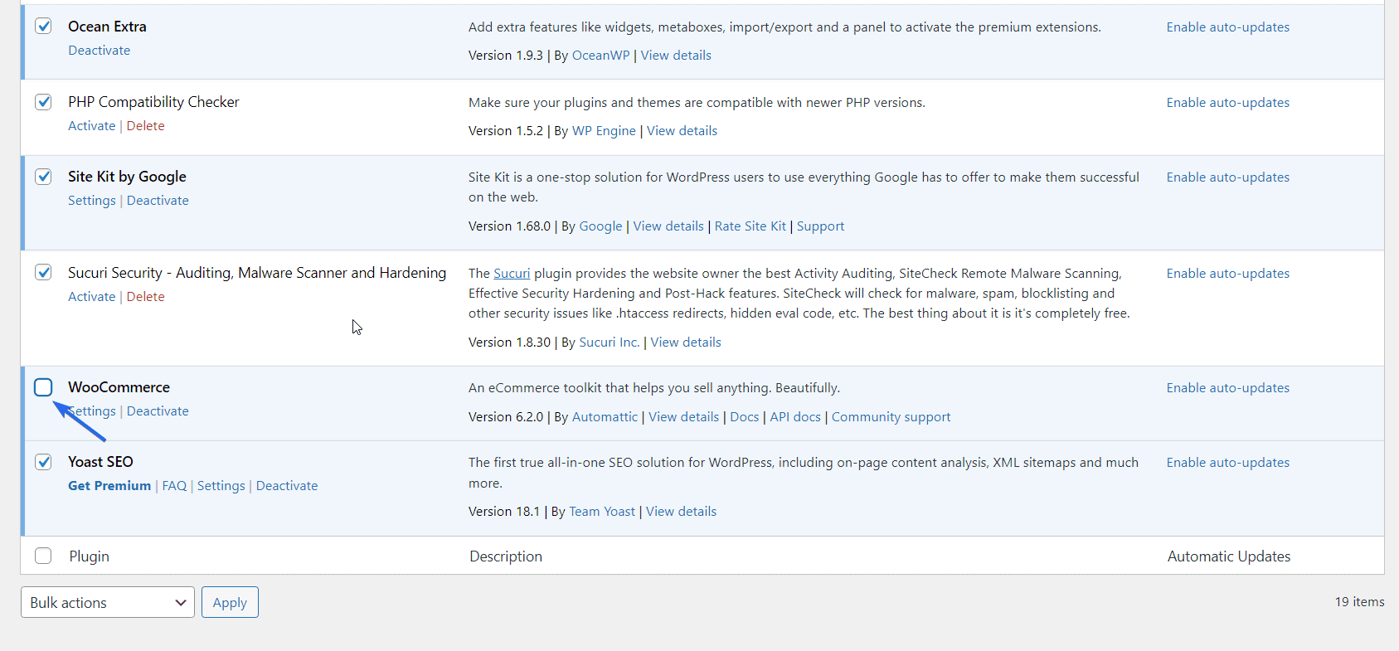This screenshot has width=1399, height=651.
Task: Uncheck the Site Kit by Google checkbox
Action: click(43, 177)
